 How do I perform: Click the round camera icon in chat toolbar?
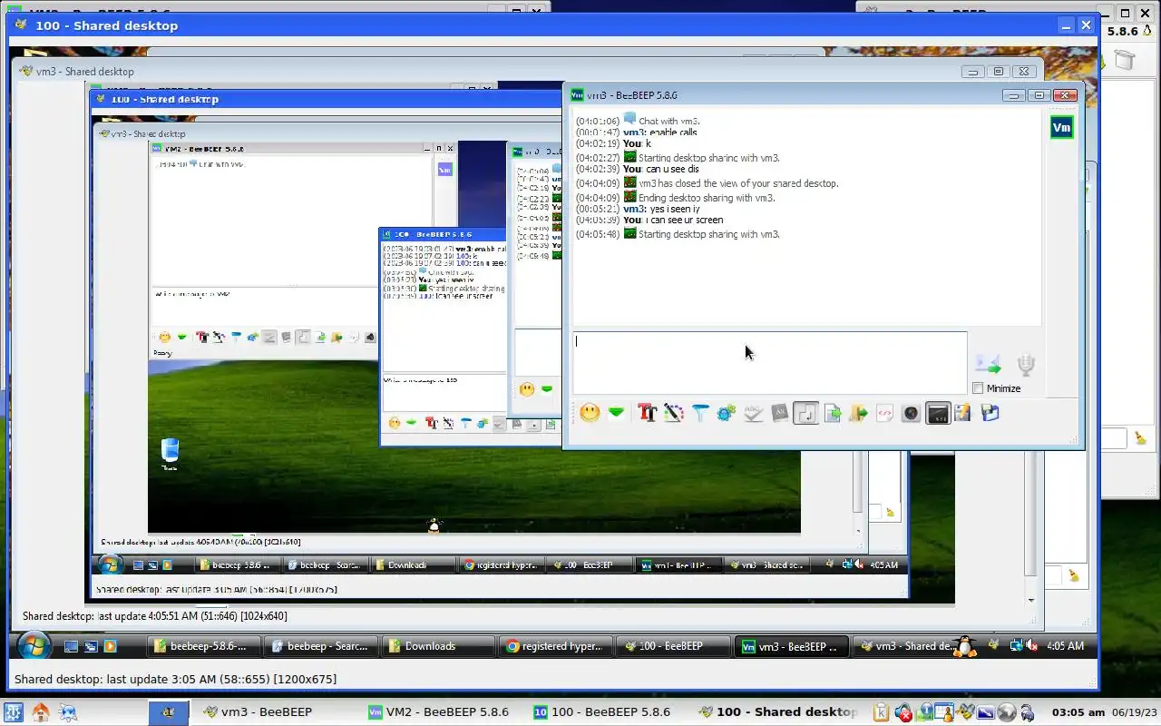[x=911, y=413]
